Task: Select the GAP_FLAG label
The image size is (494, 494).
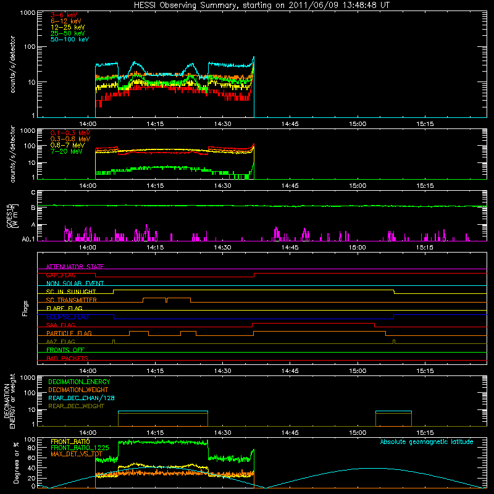Action: 61,275
